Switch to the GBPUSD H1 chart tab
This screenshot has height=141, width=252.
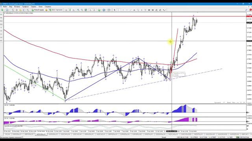click(29, 134)
